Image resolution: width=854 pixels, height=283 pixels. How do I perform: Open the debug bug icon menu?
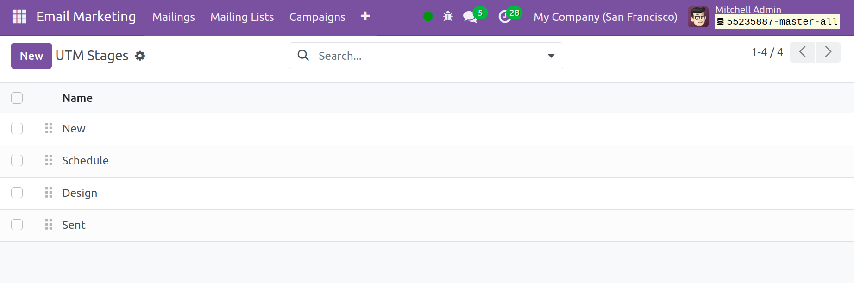[447, 17]
